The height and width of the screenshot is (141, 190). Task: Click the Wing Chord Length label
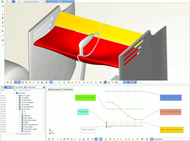click(171, 98)
